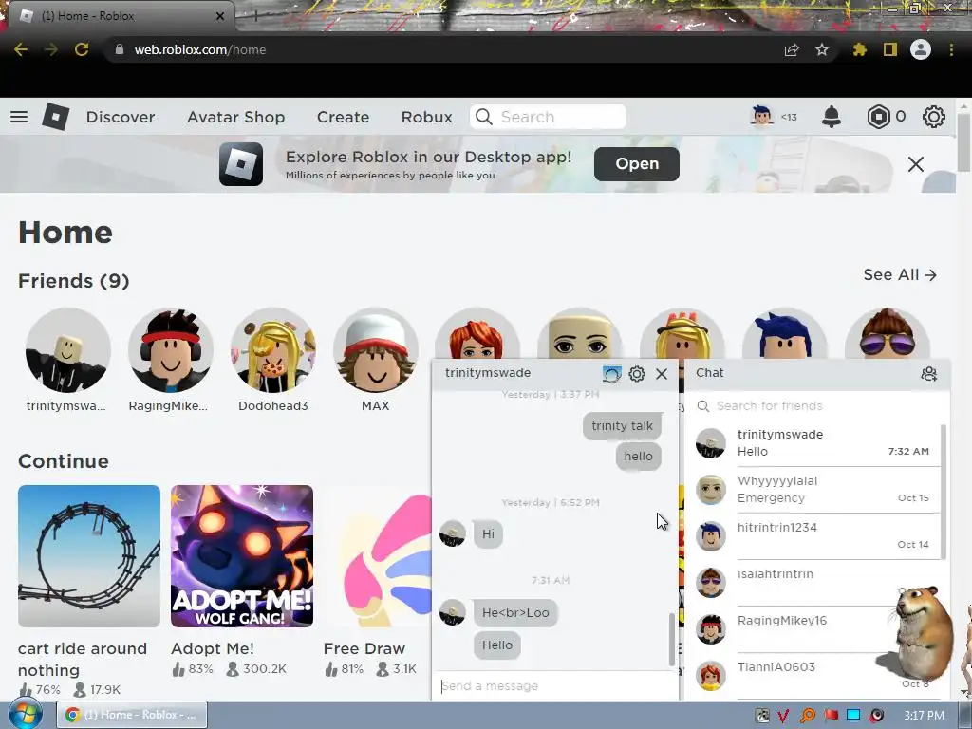Image resolution: width=972 pixels, height=729 pixels.
Task: Open Adopt Me! game title
Action: pos(212,648)
